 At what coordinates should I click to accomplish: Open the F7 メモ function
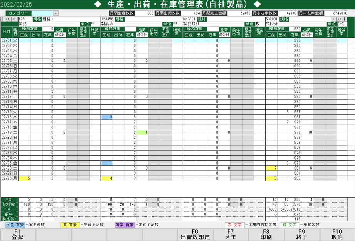pos(230,234)
